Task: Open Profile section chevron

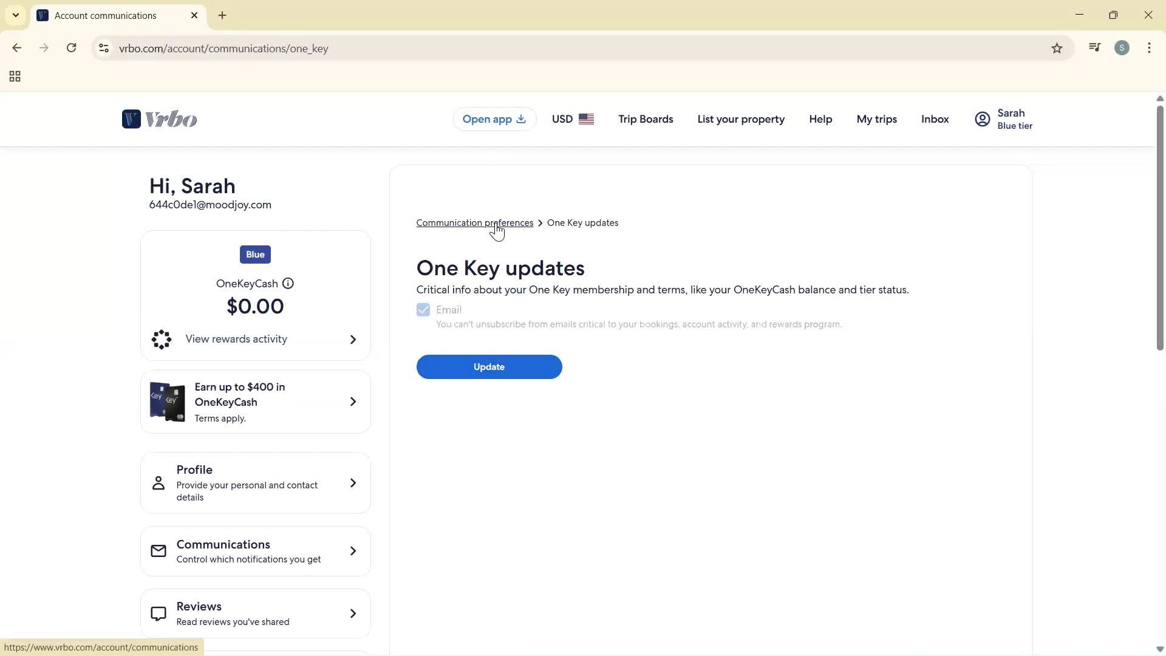Action: click(x=353, y=483)
